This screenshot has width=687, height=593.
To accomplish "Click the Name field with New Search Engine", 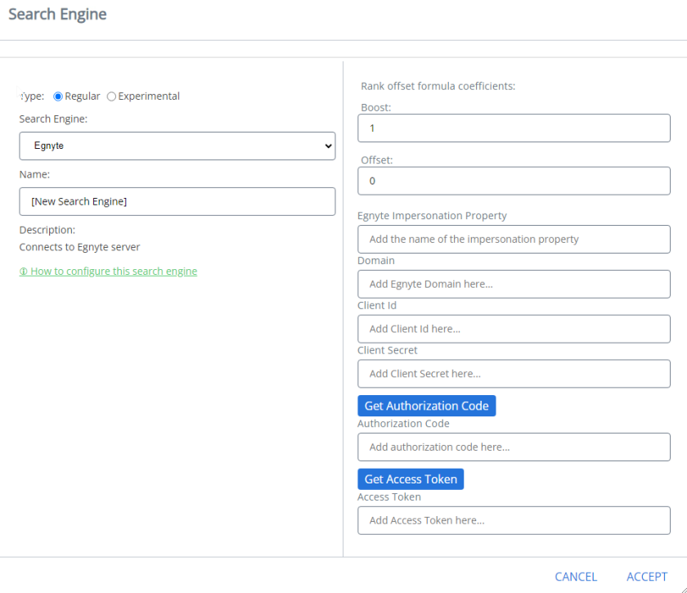I will click(177, 201).
